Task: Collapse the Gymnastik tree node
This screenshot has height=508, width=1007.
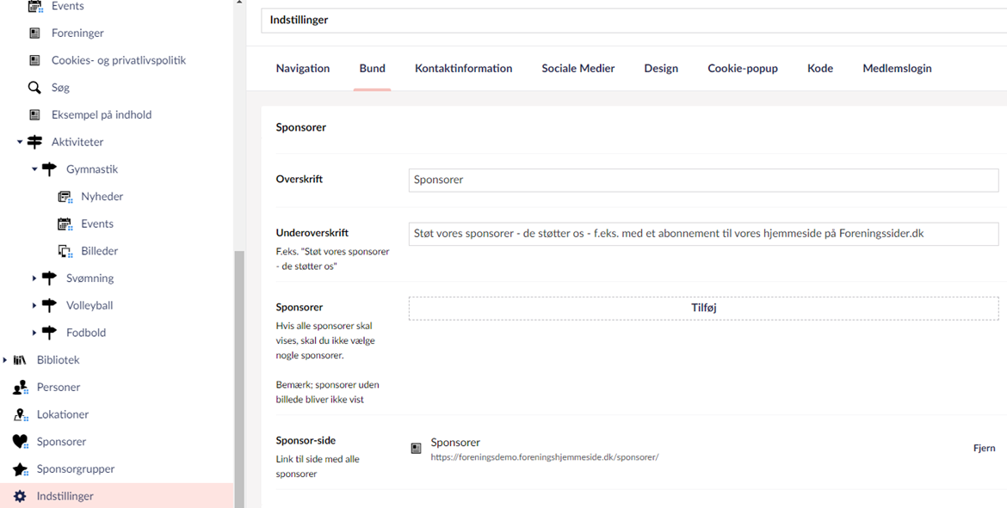Action: pyautogui.click(x=34, y=169)
